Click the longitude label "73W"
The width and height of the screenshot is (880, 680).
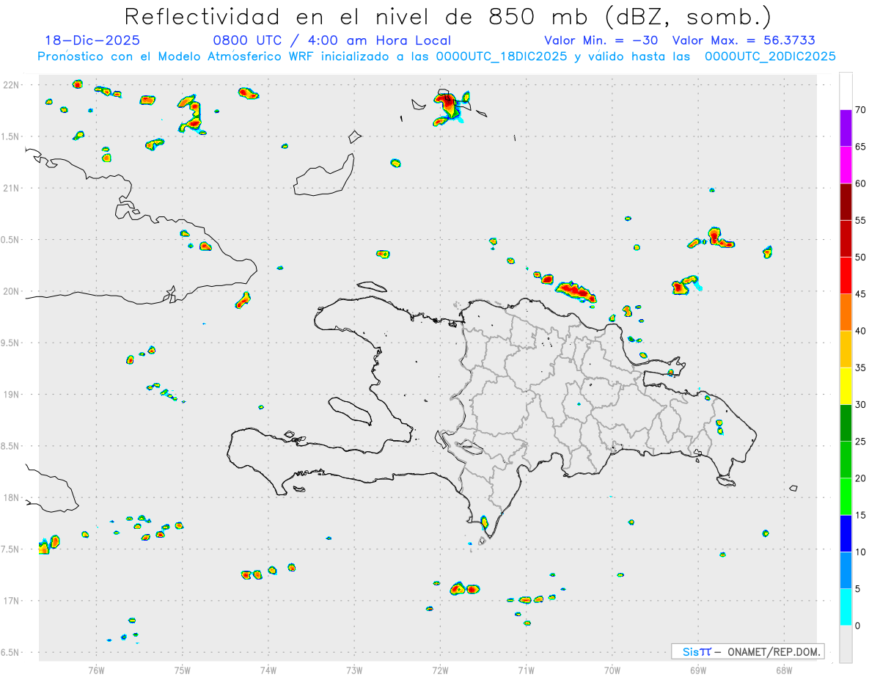tap(354, 670)
